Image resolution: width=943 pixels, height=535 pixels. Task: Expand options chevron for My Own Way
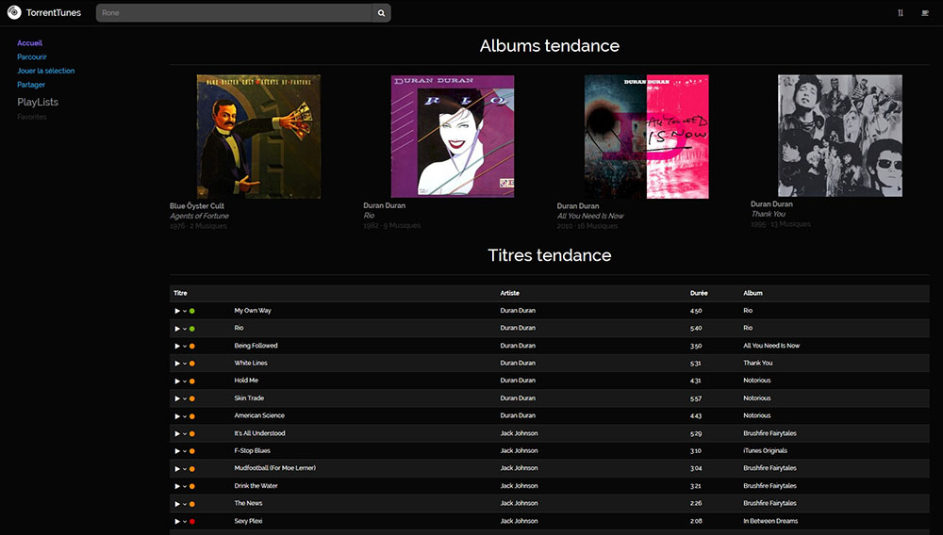185,311
